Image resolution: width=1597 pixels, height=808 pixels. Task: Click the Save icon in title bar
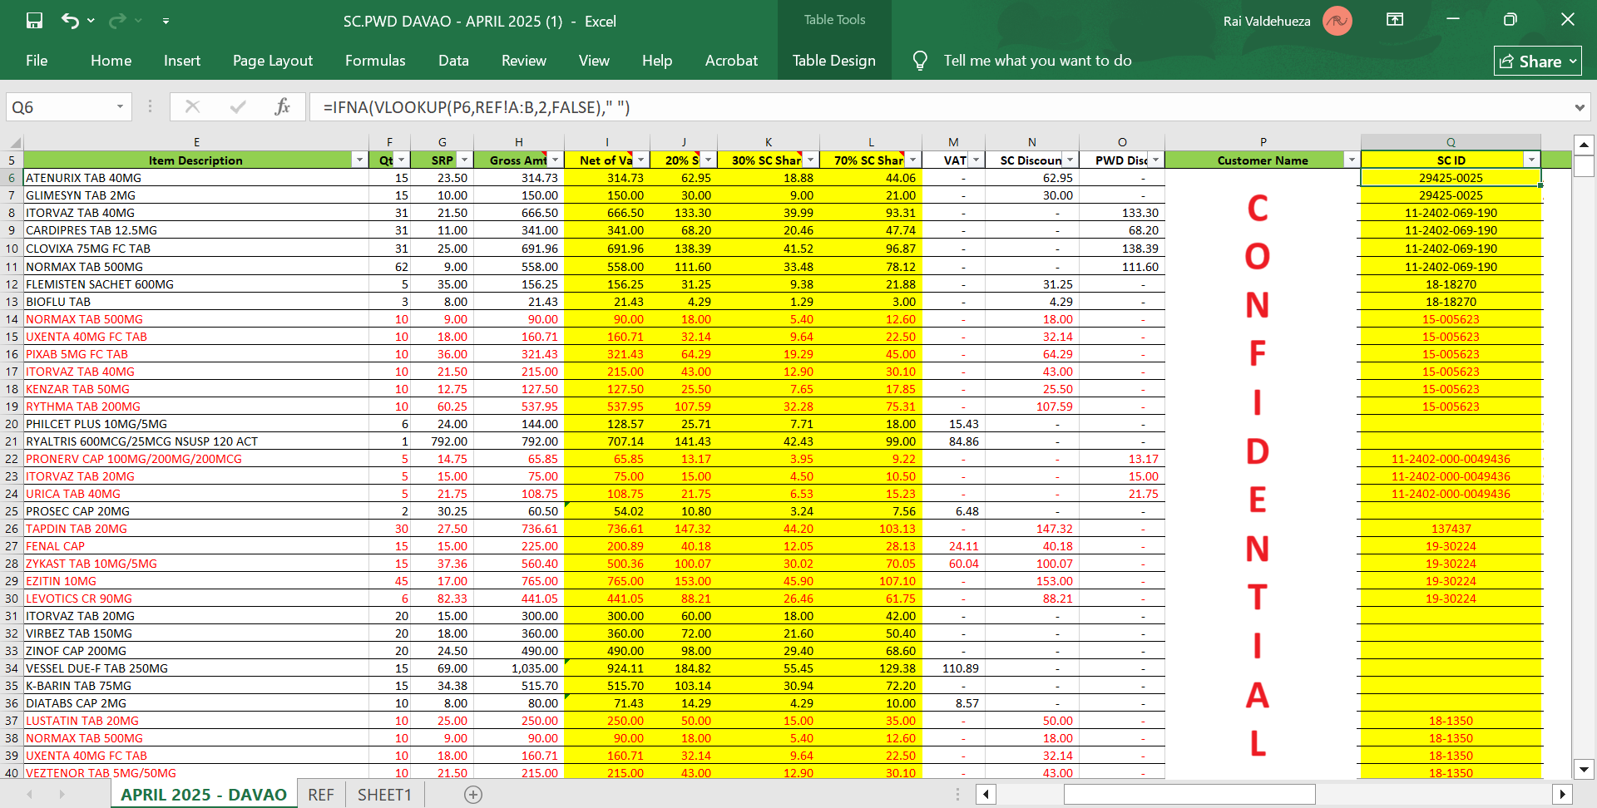click(34, 21)
